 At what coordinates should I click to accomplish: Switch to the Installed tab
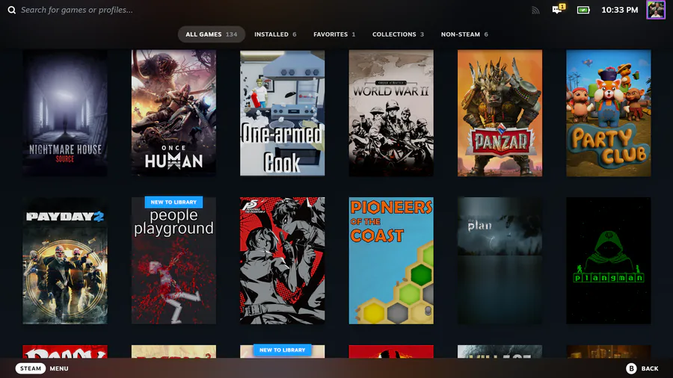(x=275, y=34)
